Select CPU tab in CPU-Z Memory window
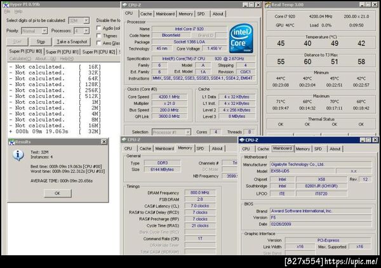 click(128, 148)
